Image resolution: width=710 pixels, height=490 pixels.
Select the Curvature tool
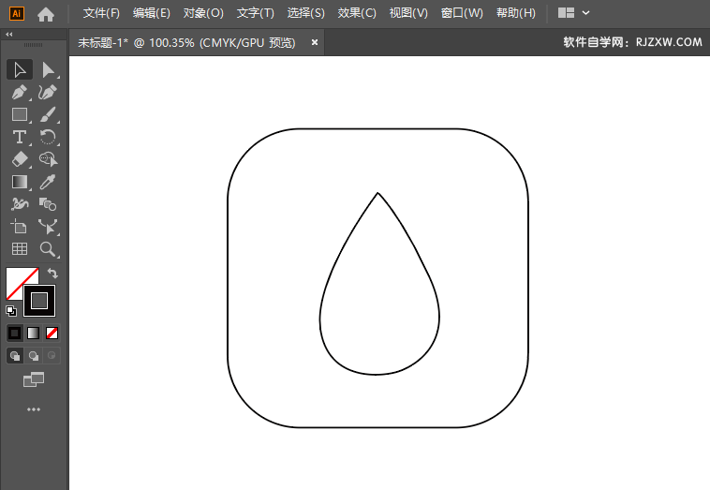coord(48,92)
